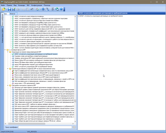Click curve icon of 'масса сажи = f(% заполнения), грамм'
Screen dimensions: 166x133
pos(13,83)
